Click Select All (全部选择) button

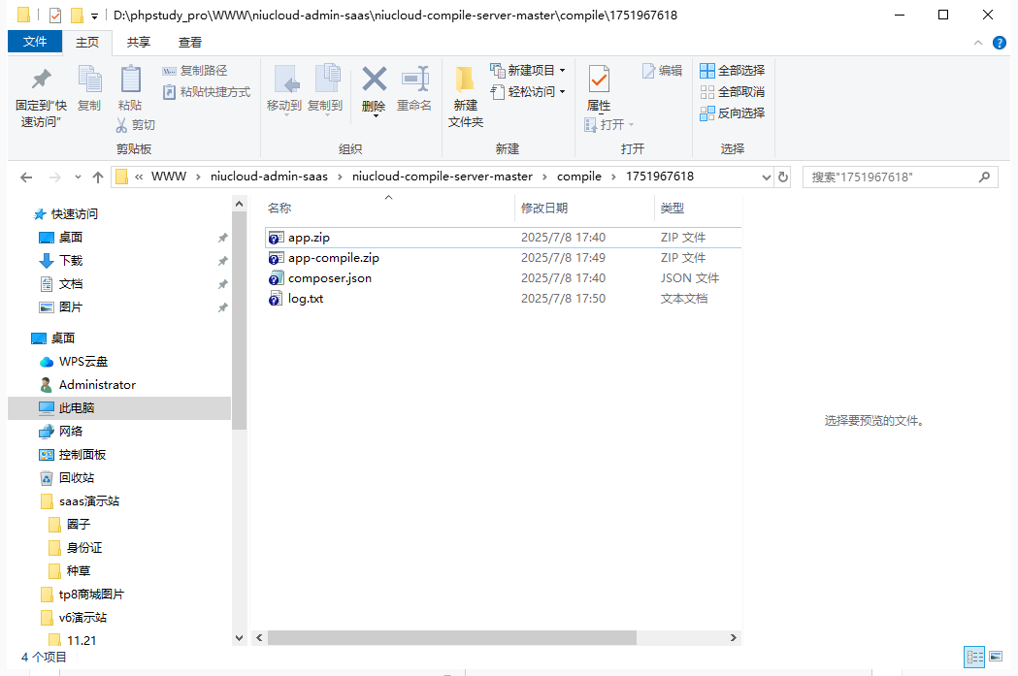click(733, 70)
